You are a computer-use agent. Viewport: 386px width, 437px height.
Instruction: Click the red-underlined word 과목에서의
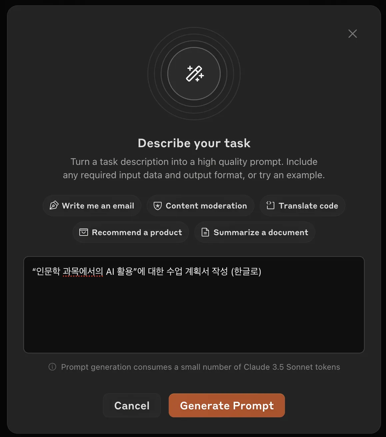coord(83,271)
